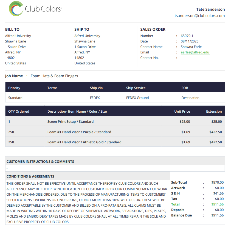Click the FOB column header
Image resolution: width=231 pixels, height=231 pixels.
(185, 88)
